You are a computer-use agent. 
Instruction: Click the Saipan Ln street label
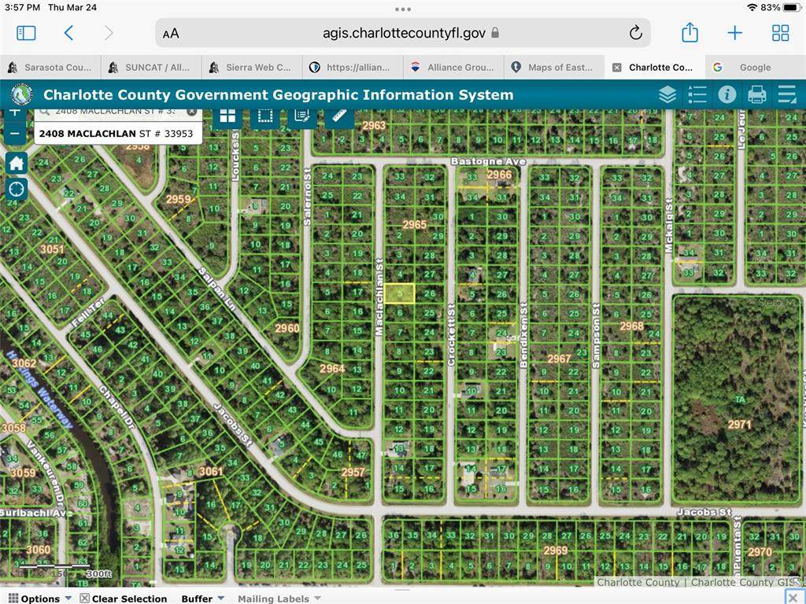[217, 289]
